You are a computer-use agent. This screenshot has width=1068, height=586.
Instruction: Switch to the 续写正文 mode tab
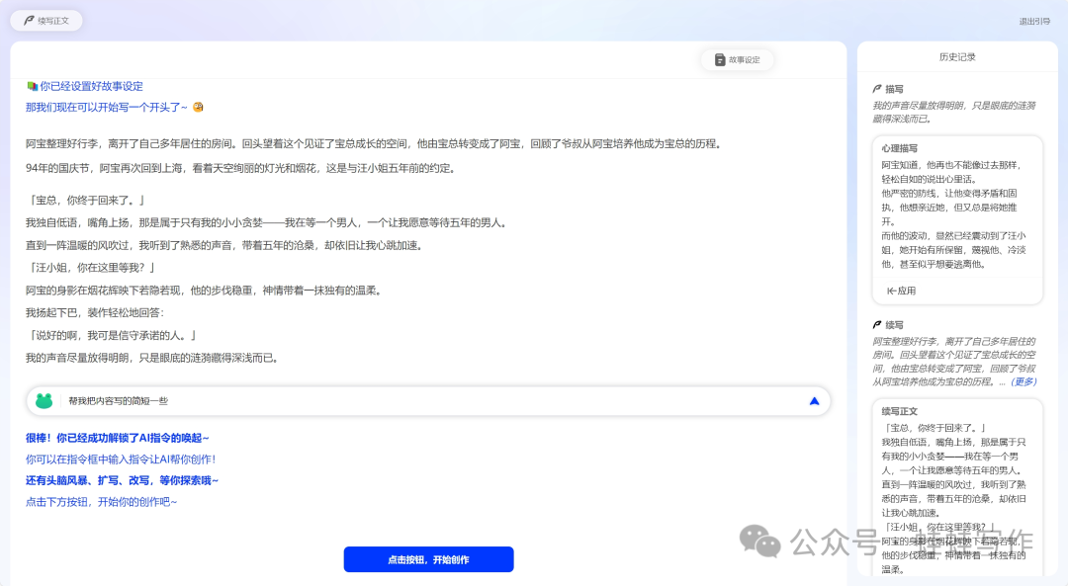[46, 20]
